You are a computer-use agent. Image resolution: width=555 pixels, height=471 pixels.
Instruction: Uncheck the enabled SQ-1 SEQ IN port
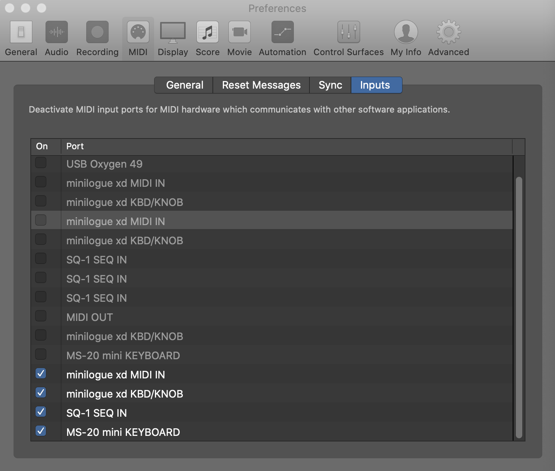click(x=41, y=412)
